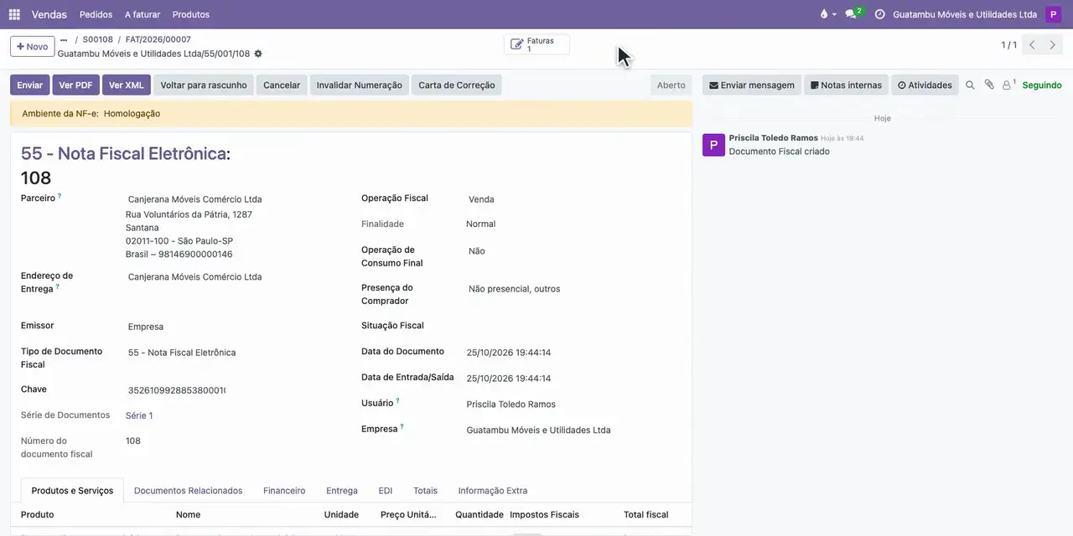Click the Usuário help question mark
This screenshot has width=1073, height=536.
click(398, 401)
